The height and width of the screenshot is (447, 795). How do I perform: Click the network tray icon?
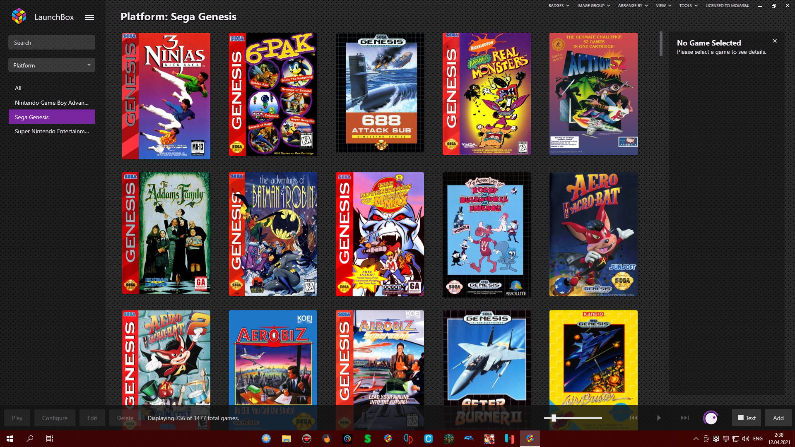(x=736, y=439)
